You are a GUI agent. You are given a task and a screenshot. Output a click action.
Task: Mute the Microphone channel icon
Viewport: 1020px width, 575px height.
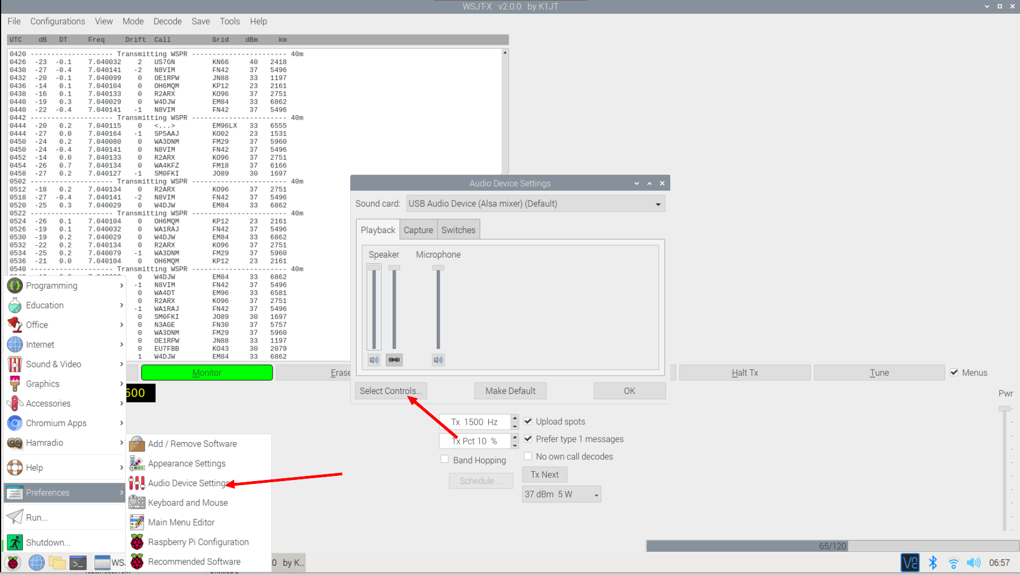point(438,360)
